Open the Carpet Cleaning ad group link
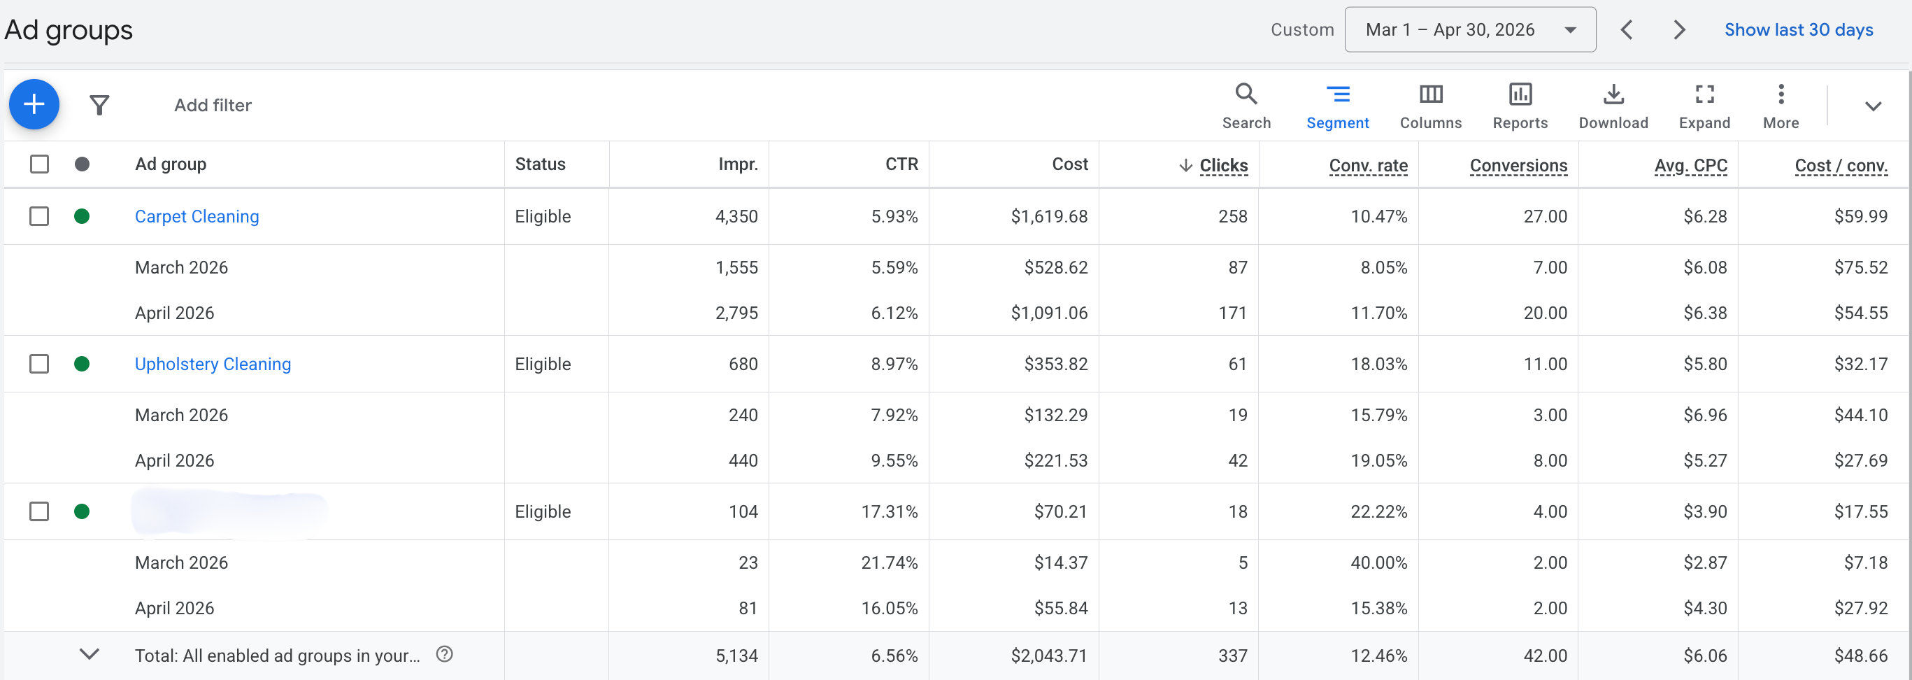This screenshot has width=1912, height=680. coord(197,216)
